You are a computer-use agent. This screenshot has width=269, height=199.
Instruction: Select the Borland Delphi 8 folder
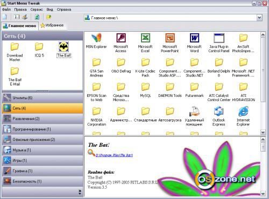click(x=219, y=62)
